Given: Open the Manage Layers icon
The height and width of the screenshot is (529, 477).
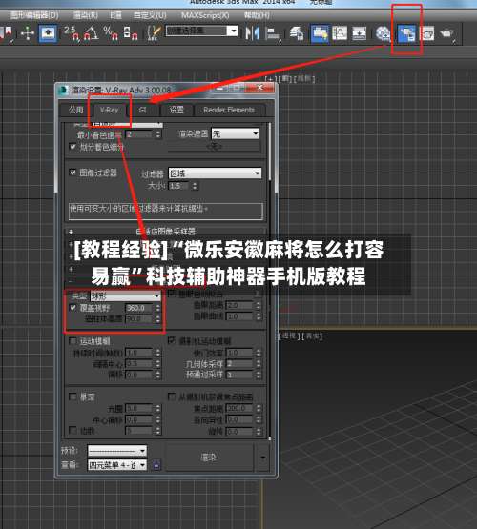Looking at the screenshot, I should coord(297,33).
